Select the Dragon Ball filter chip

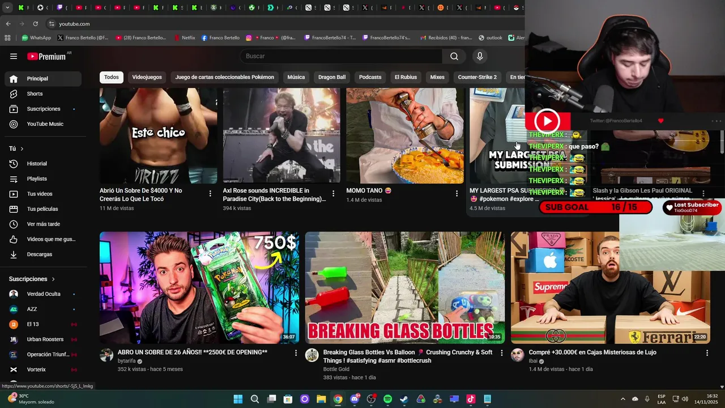point(332,77)
